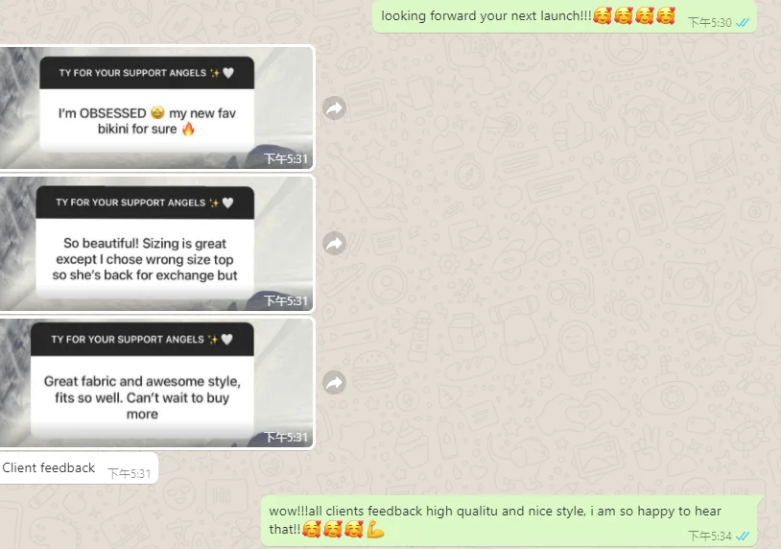Click the 5:31 timestamp on first feedback image
Viewport: 781px width, 549px height.
pyautogui.click(x=285, y=159)
